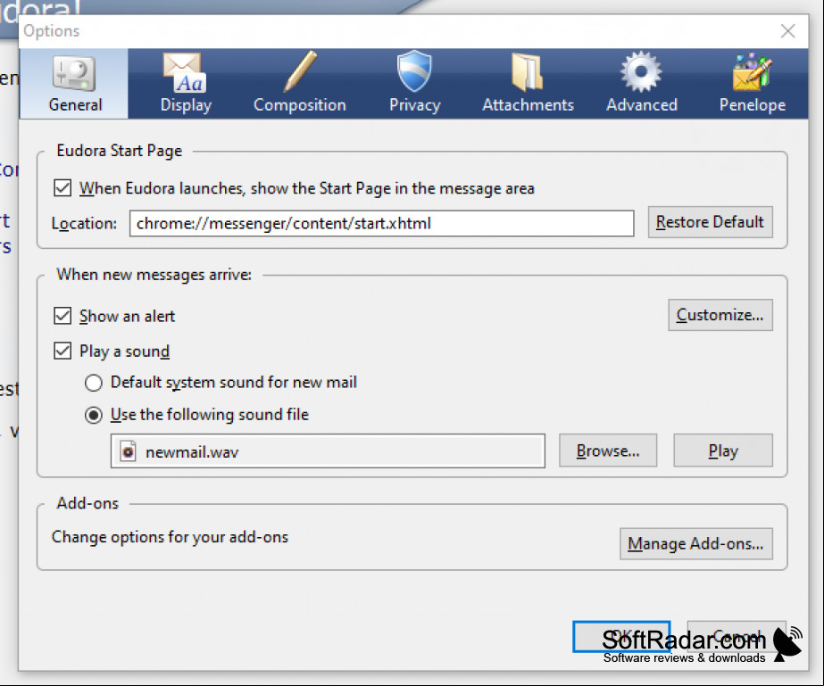The width and height of the screenshot is (824, 686).
Task: Open Manage Add-ons
Action: (696, 543)
